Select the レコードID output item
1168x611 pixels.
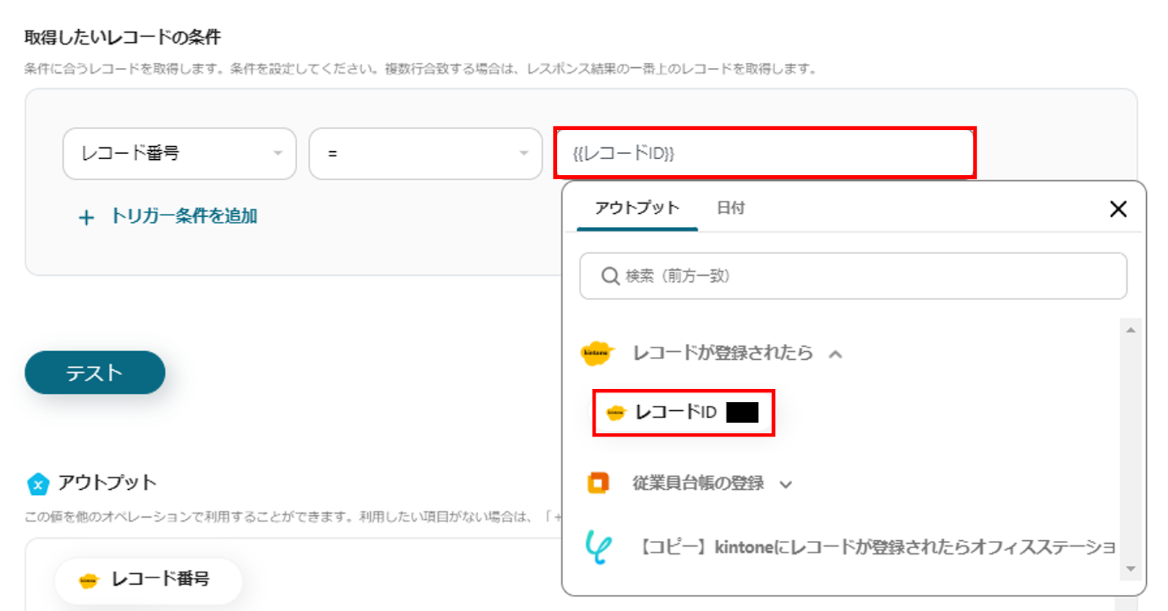pos(677,412)
